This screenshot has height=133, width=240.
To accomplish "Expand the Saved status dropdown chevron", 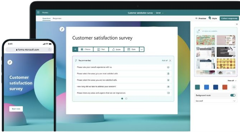I will [x=163, y=13].
